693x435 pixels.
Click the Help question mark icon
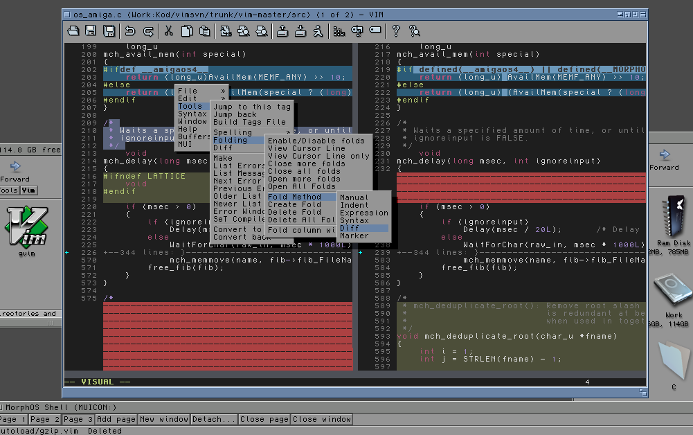[x=396, y=30]
